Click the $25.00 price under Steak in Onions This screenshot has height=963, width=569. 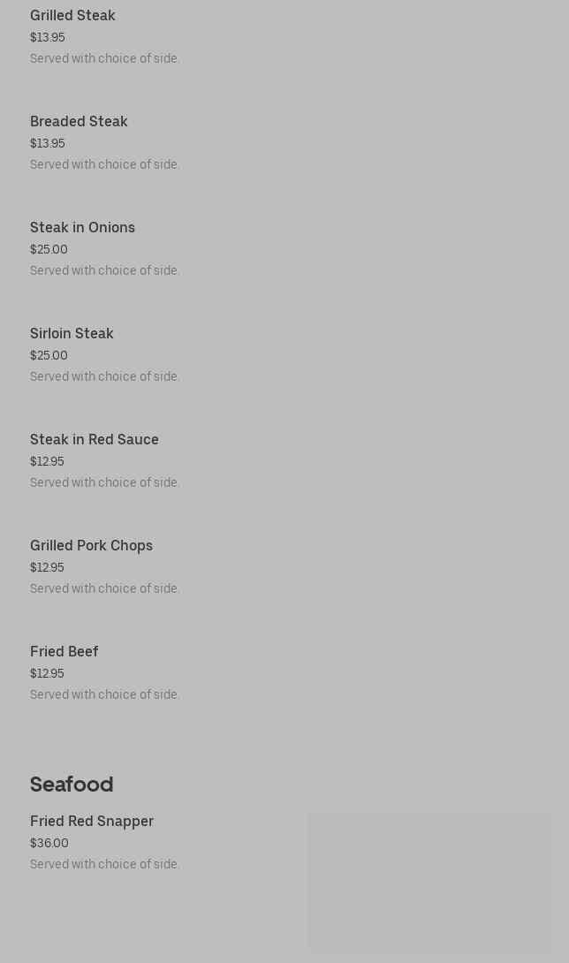click(x=49, y=250)
